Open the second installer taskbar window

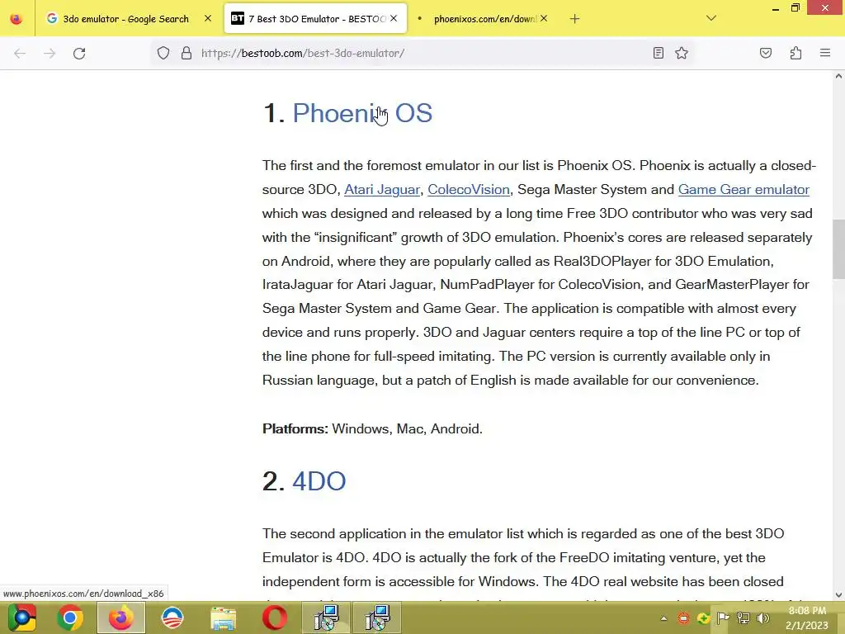click(377, 617)
